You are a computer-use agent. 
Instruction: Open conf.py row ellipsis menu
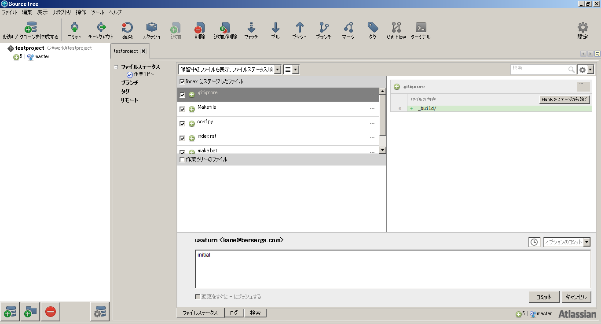pyautogui.click(x=372, y=123)
